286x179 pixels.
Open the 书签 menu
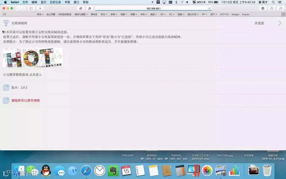[x=67, y=2]
